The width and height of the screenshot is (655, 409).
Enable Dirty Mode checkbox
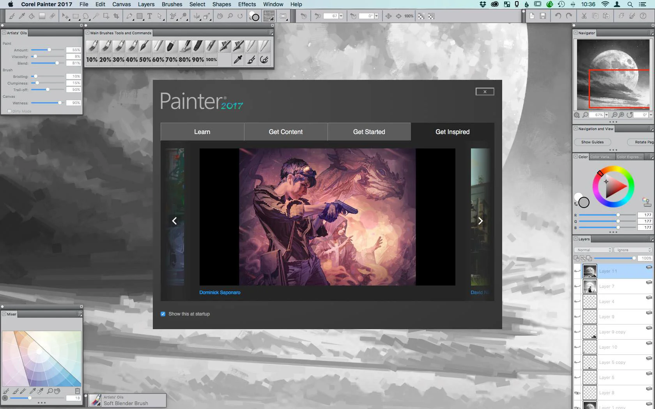tap(9, 111)
